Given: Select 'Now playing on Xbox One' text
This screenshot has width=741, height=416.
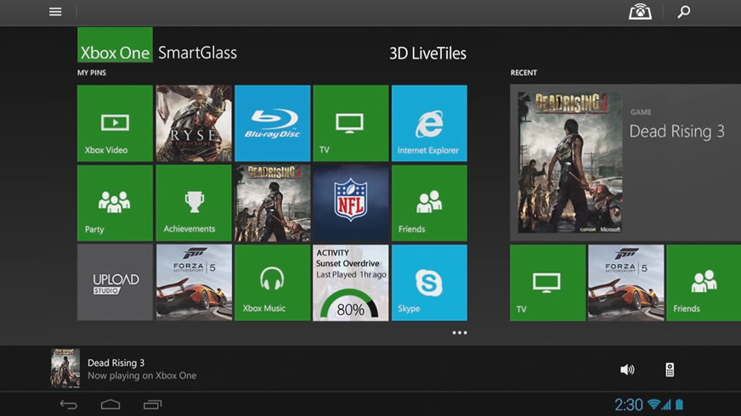Looking at the screenshot, I should [x=142, y=376].
